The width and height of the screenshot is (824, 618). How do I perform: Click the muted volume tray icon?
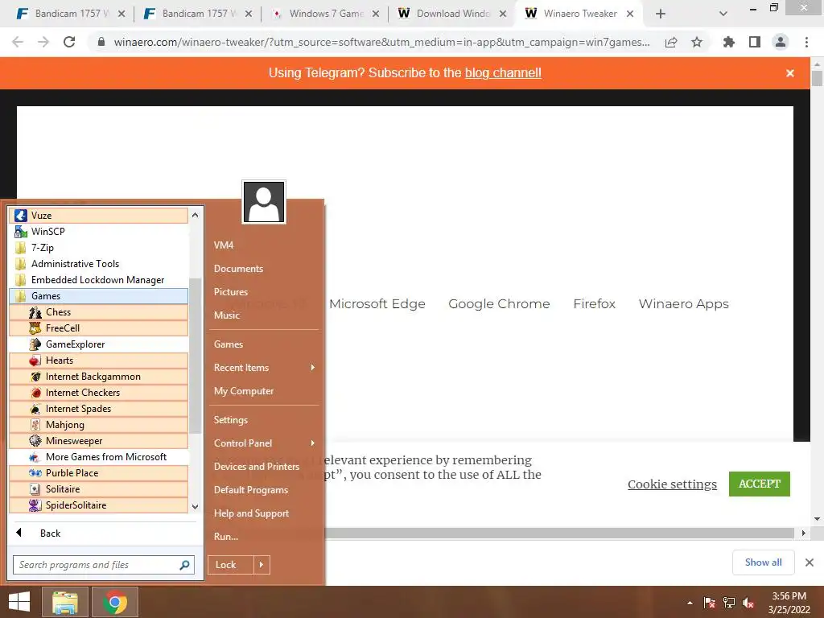pyautogui.click(x=748, y=603)
